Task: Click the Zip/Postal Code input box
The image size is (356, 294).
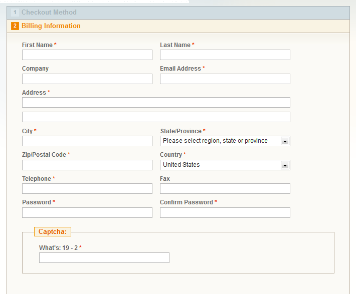Action: (x=87, y=165)
